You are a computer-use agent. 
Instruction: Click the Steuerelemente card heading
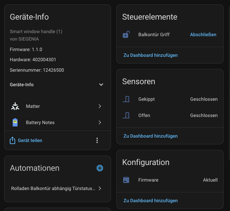tap(150, 17)
